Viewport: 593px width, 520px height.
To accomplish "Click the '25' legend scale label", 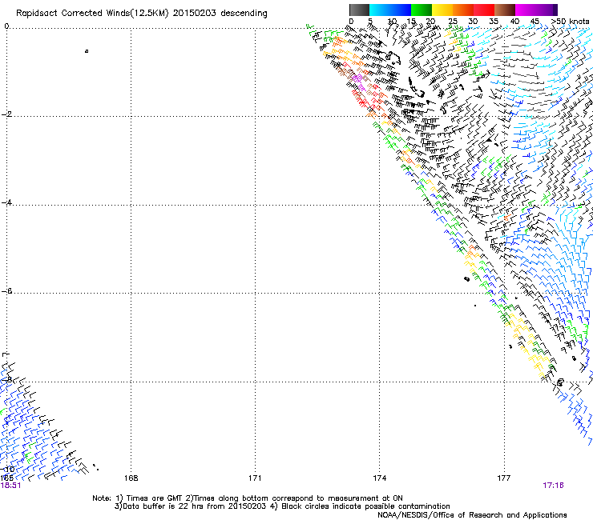I will click(x=453, y=22).
